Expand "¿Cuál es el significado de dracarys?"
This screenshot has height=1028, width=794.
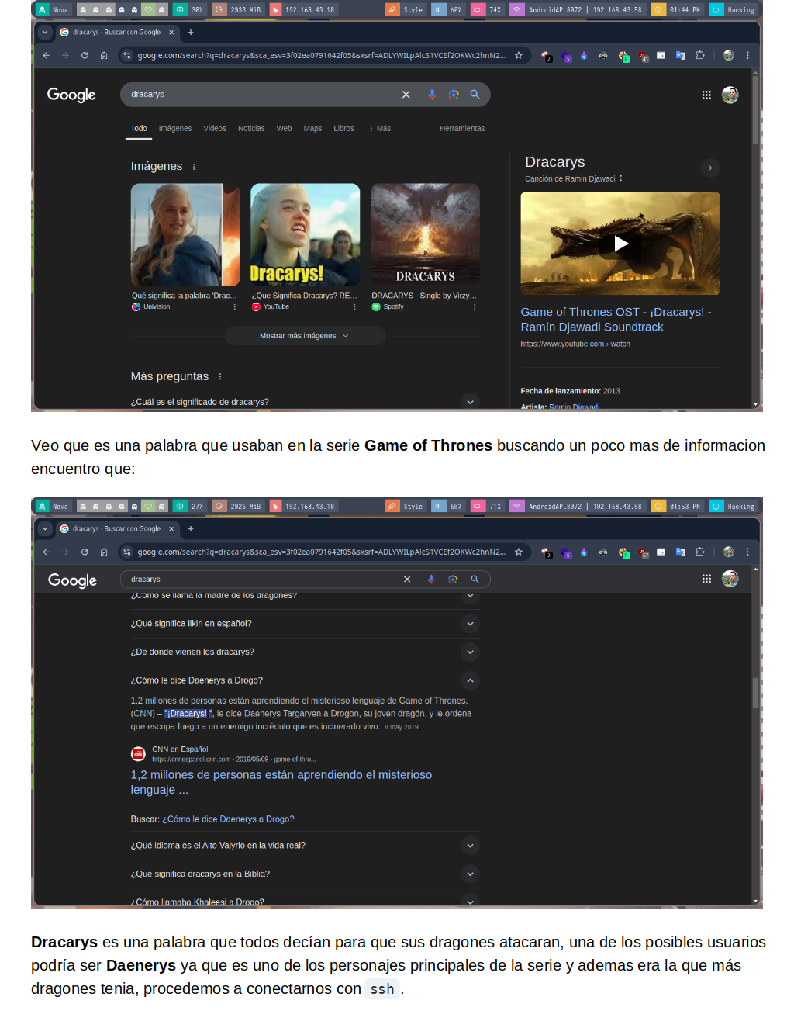click(x=470, y=402)
